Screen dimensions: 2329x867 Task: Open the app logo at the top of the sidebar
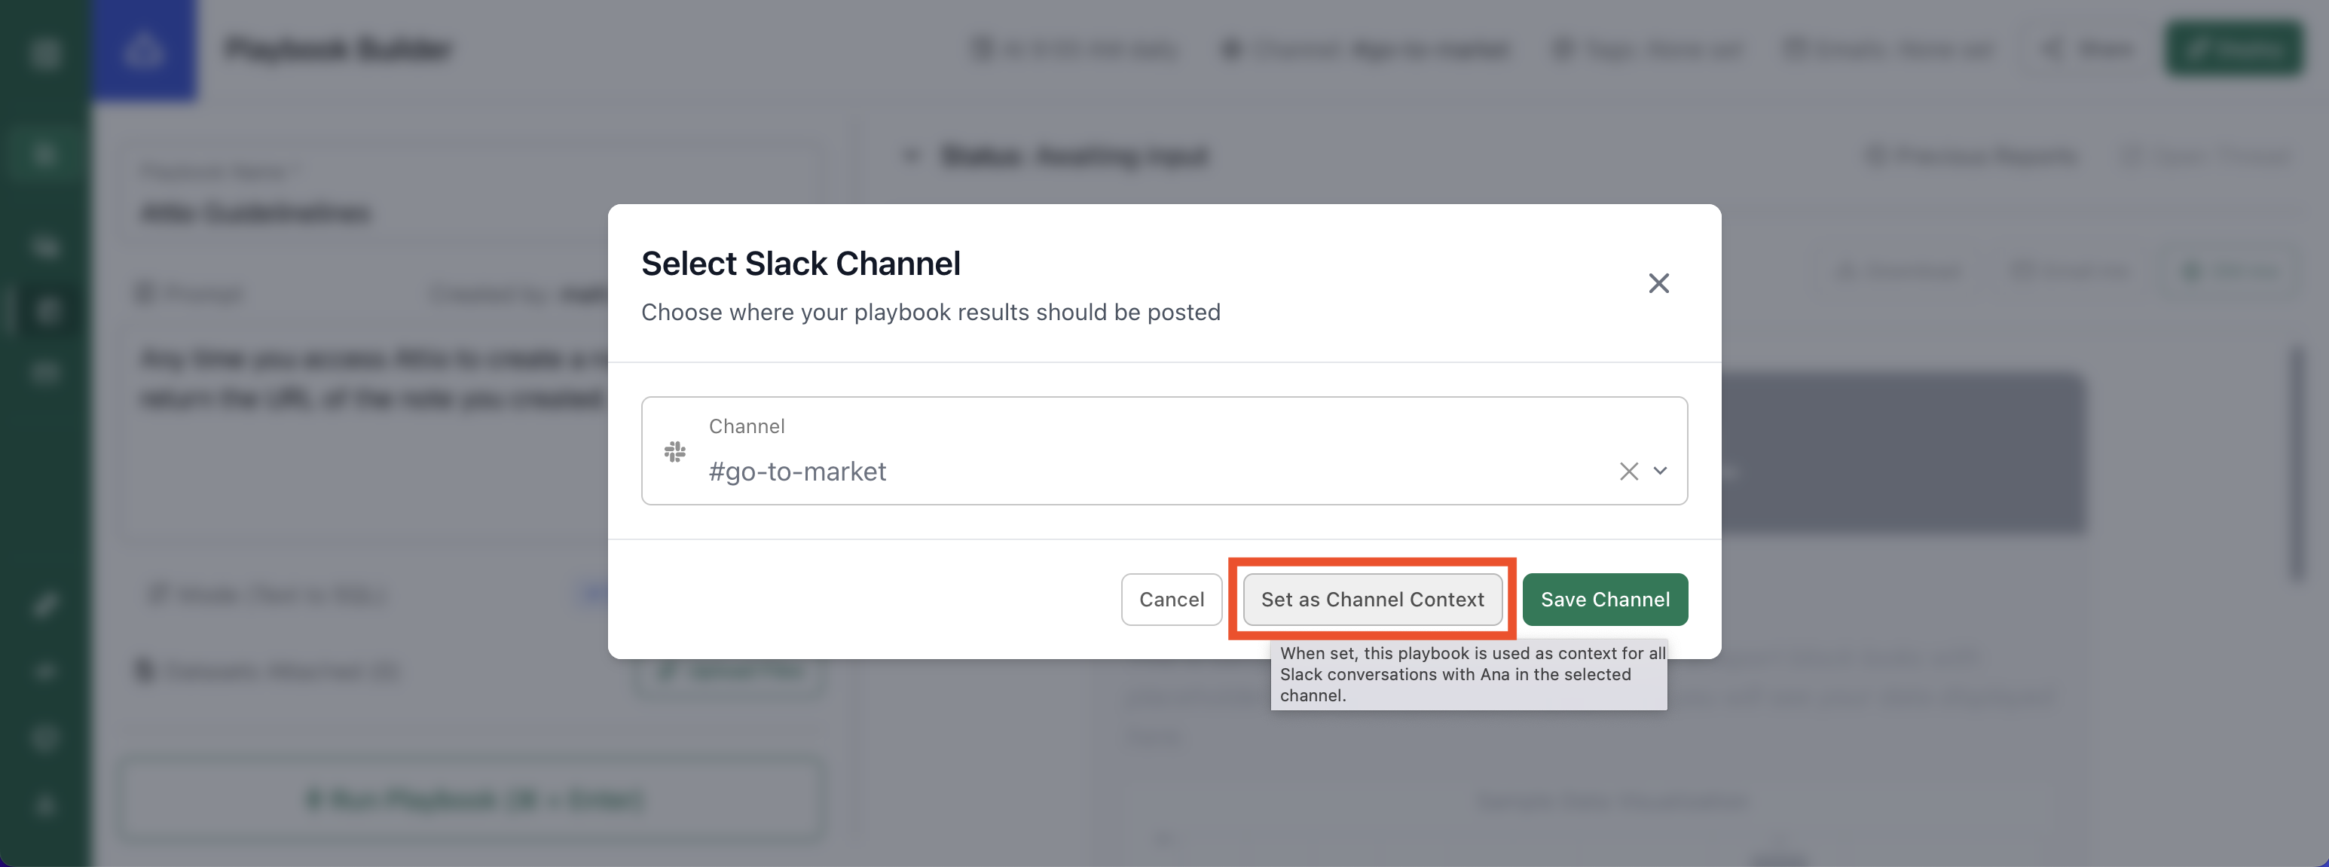pos(146,50)
